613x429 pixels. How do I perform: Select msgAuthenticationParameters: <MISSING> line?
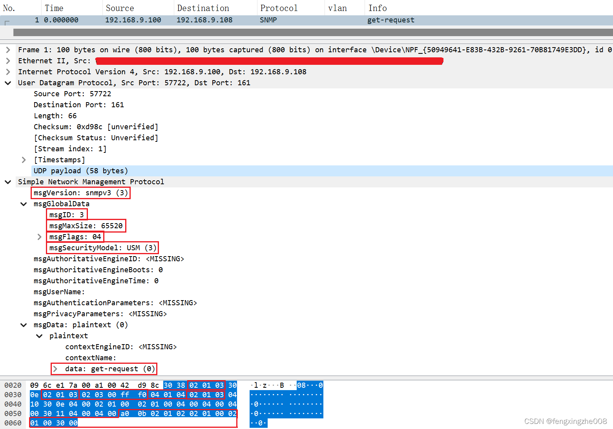115,303
